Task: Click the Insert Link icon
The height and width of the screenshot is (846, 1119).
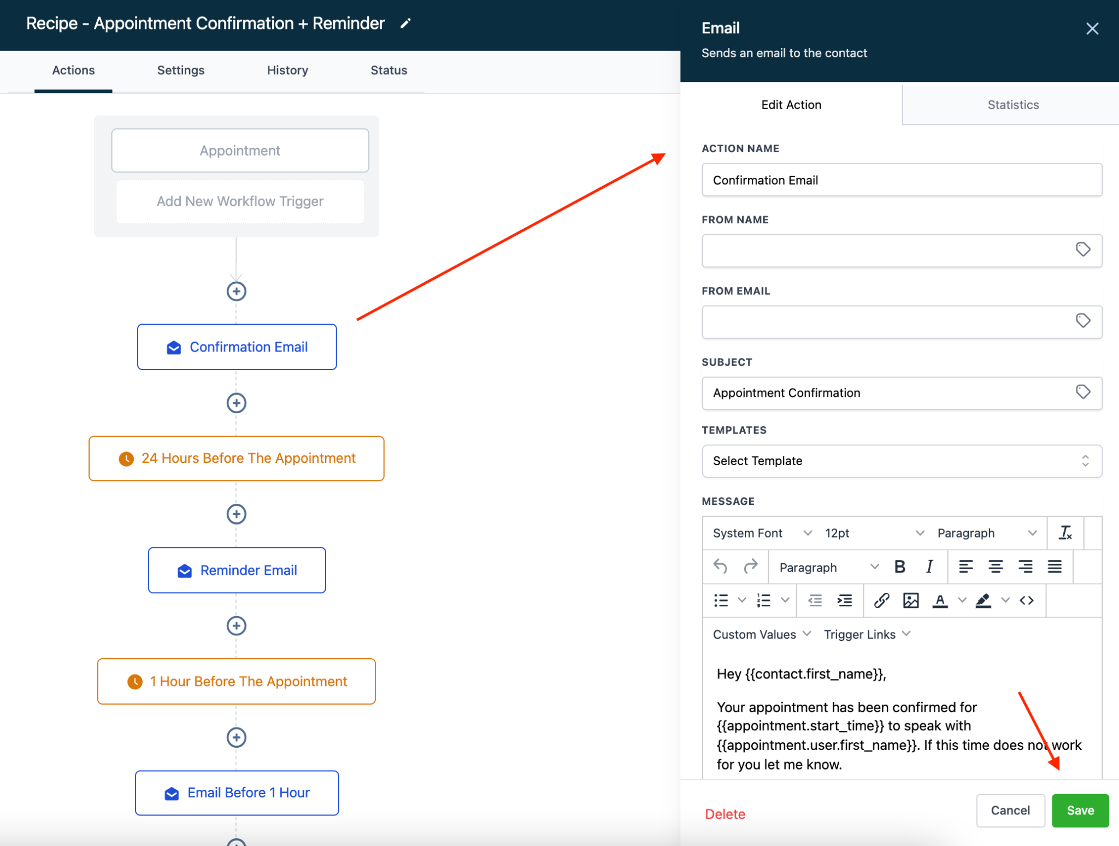Action: click(881, 600)
